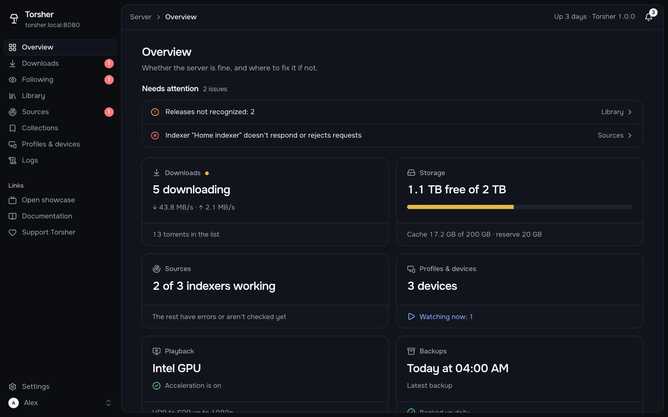Click the red error icon beside Home indexer
The width and height of the screenshot is (668, 417).
point(155,136)
